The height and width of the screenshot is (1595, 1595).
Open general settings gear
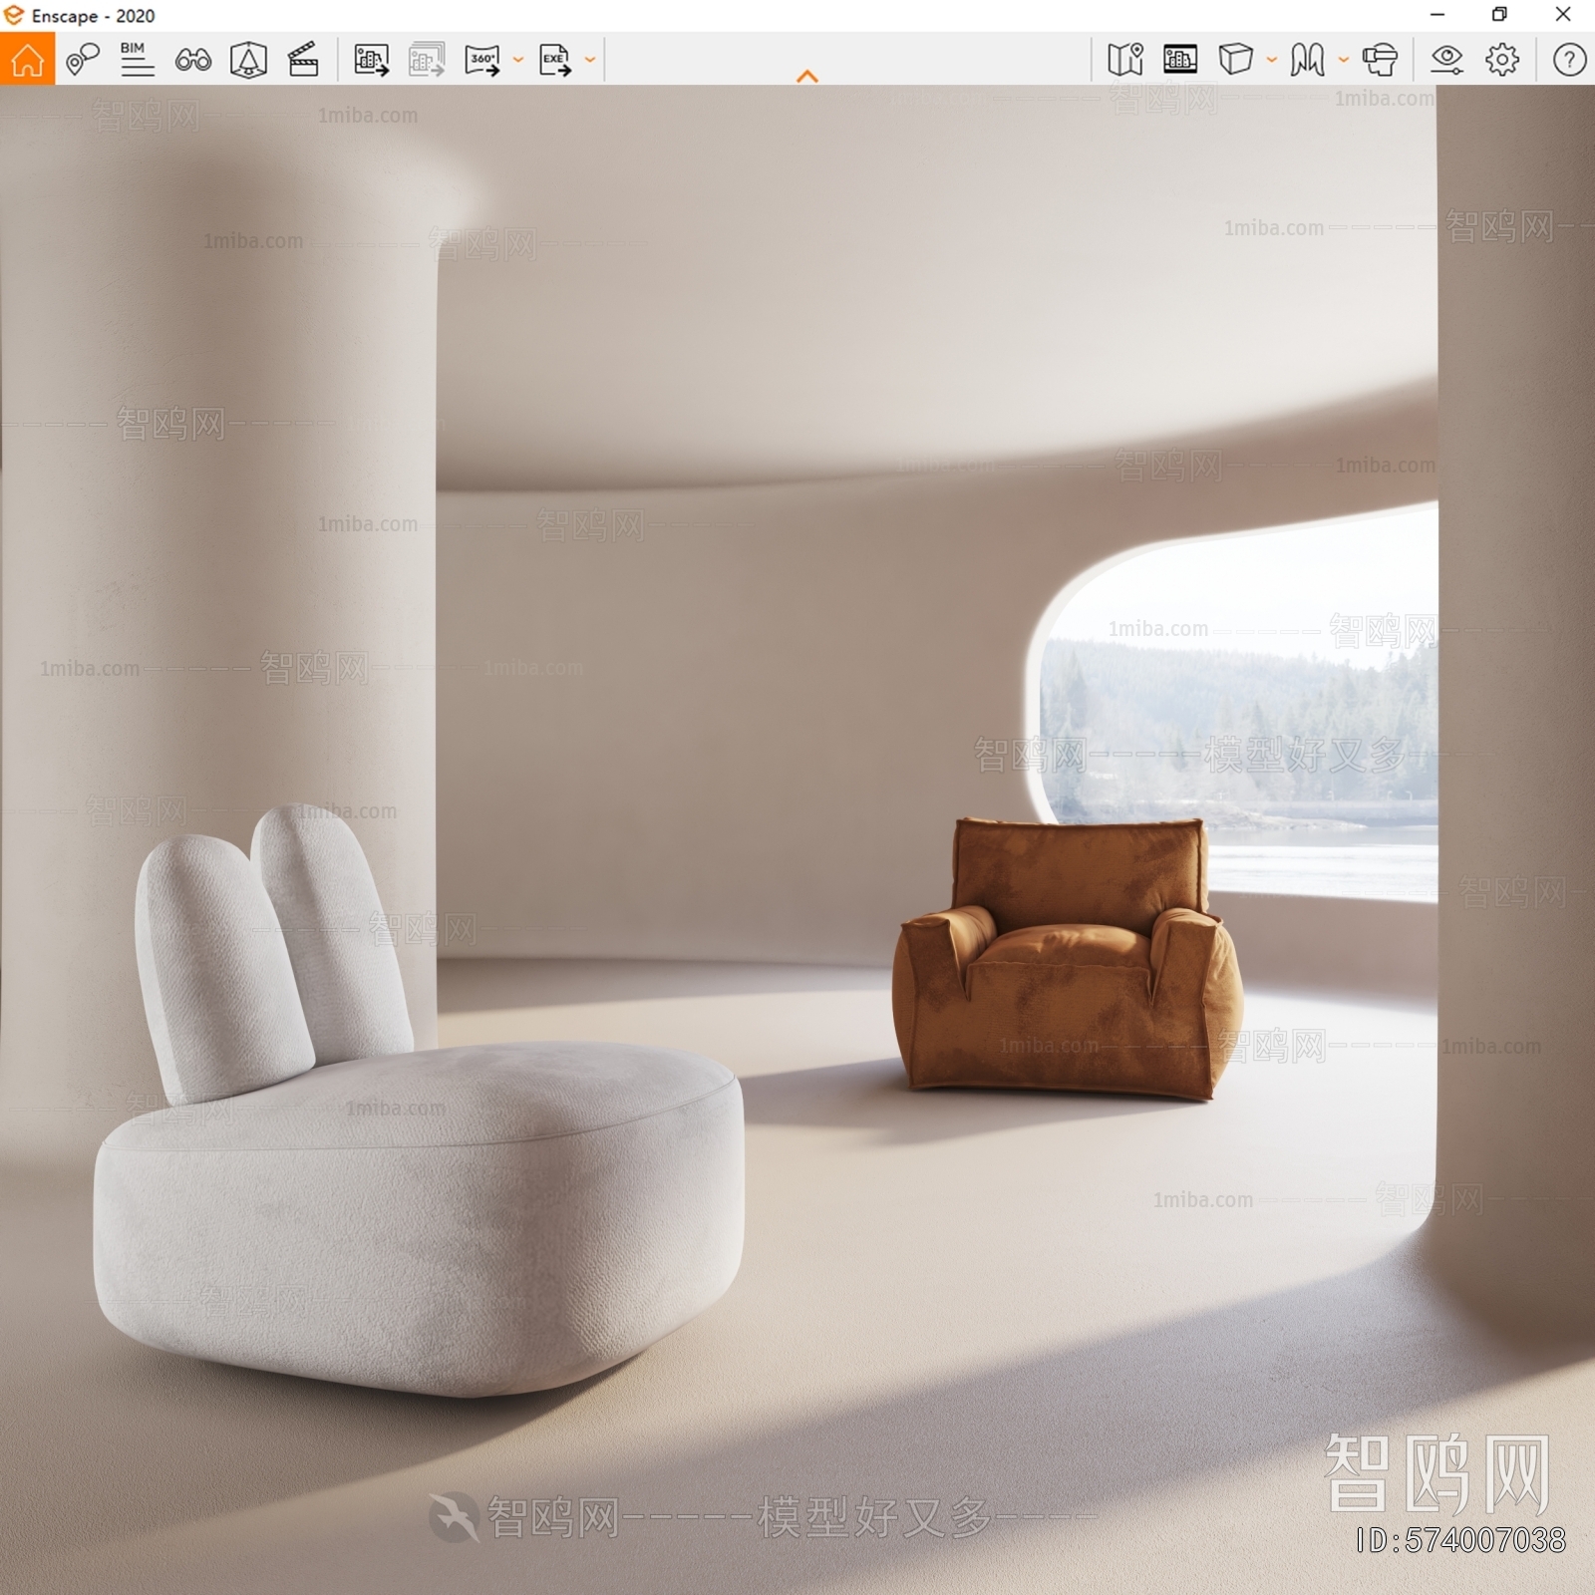pos(1502,60)
